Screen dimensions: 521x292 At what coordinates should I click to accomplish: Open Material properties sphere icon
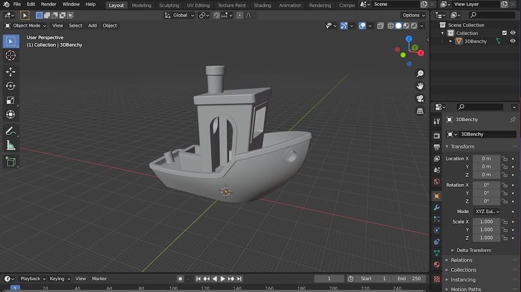436,264
